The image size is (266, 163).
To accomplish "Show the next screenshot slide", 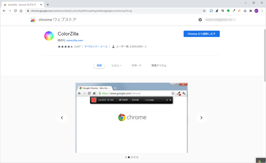I will [201, 118].
